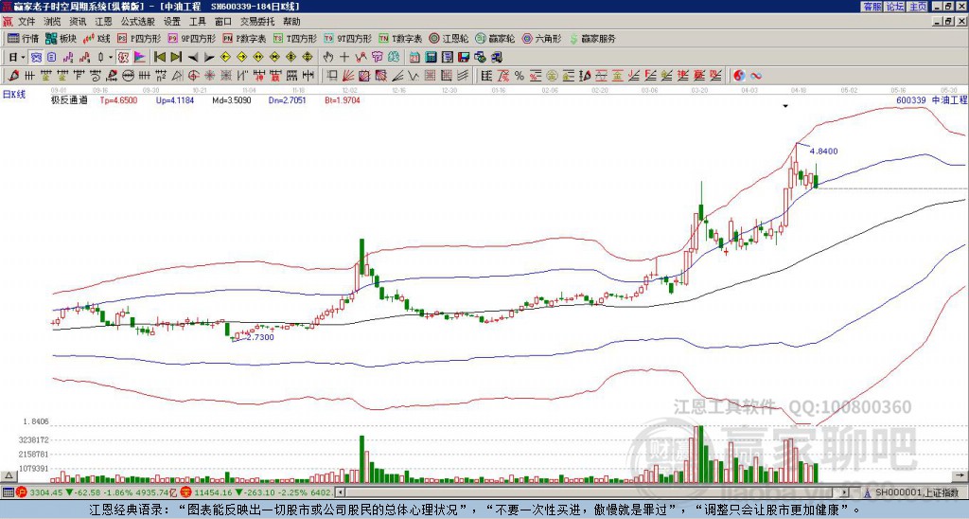Open the 客服 customer service link
969x519 pixels.
click(872, 7)
